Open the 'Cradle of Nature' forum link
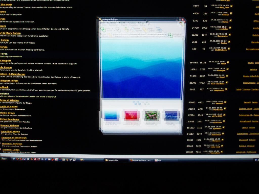Viewport: 259px width, 194px height. (9, 107)
